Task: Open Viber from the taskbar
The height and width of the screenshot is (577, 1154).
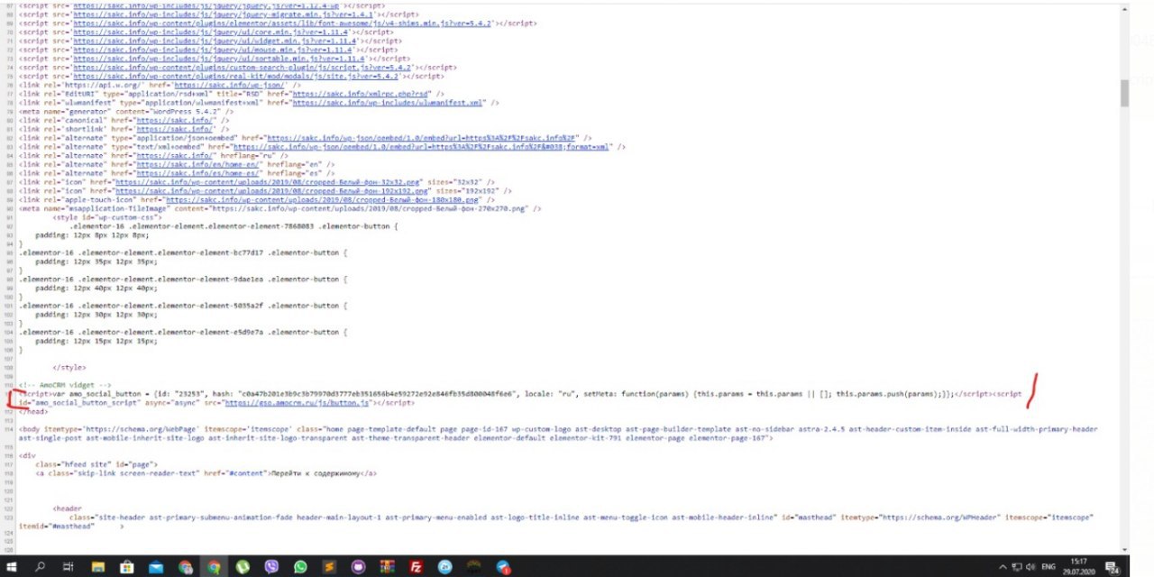Action: click(271, 566)
